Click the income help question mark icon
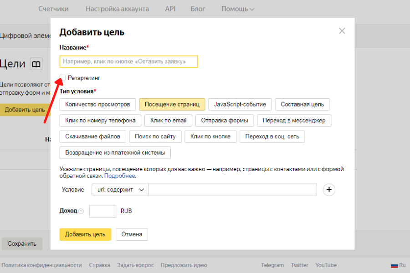 pyautogui.click(x=81, y=212)
